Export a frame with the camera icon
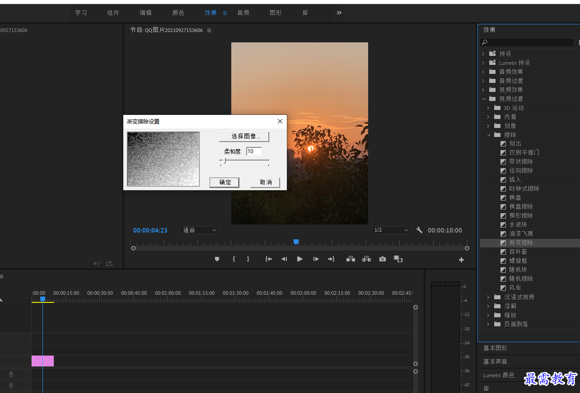 [x=383, y=259]
